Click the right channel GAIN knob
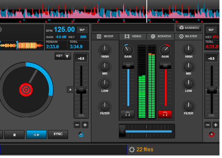 [x=165, y=50]
